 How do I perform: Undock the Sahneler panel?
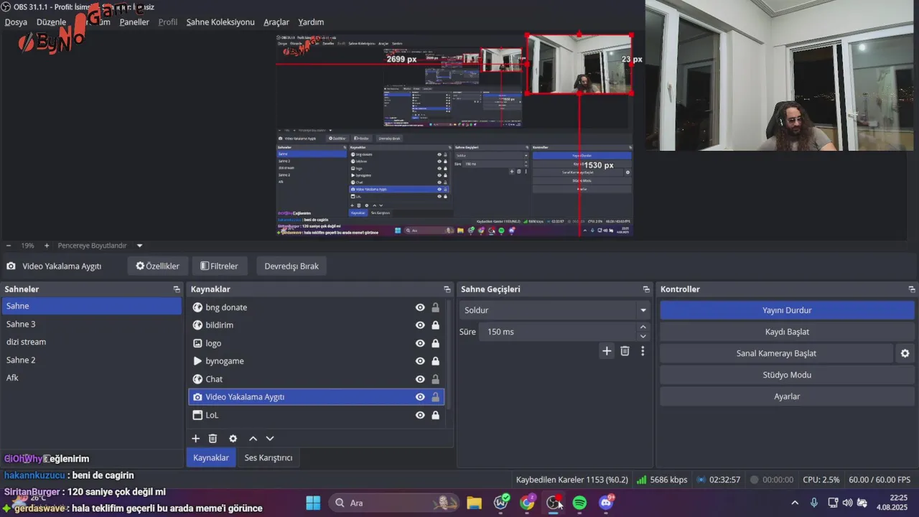click(177, 289)
